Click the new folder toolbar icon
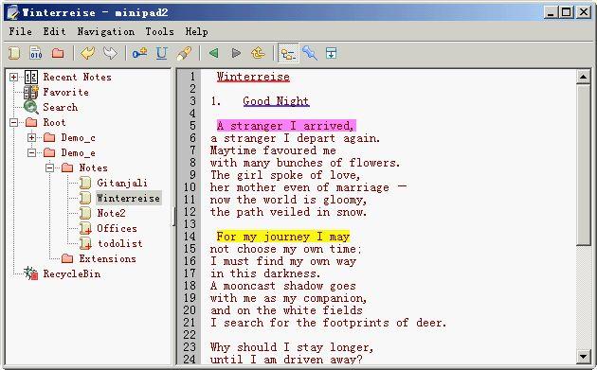This screenshot has height=370, width=597. [58, 53]
